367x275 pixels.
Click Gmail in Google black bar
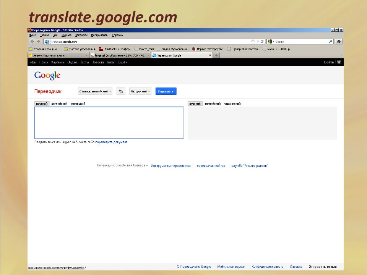pos(111,62)
